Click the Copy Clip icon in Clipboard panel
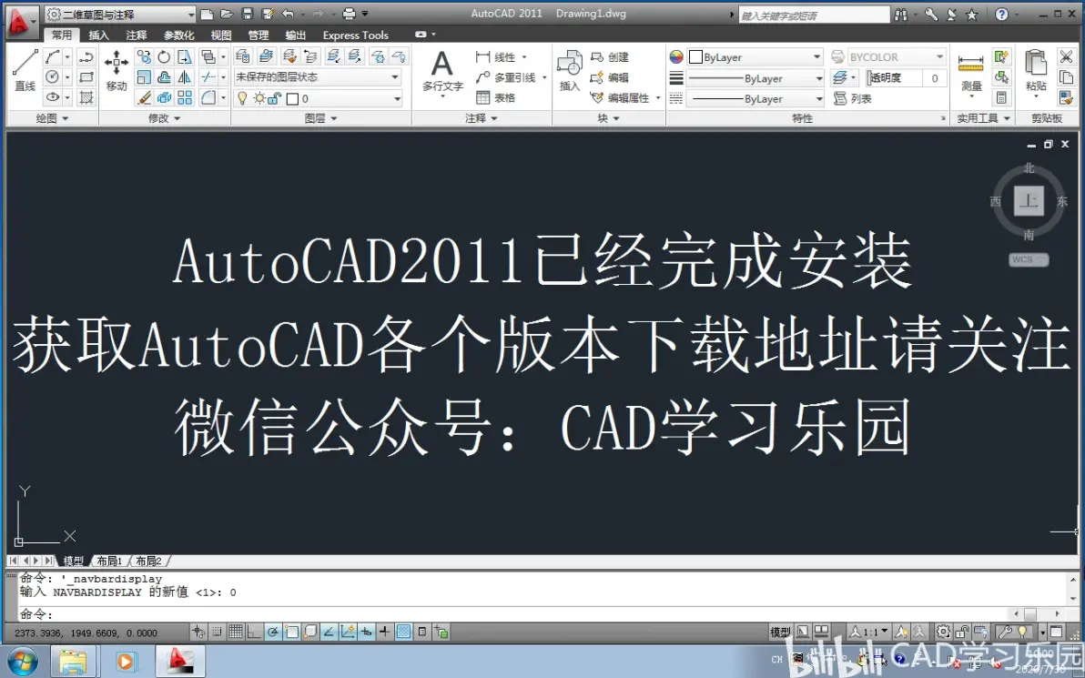Viewport: 1085px width, 678px height. pos(1066,77)
